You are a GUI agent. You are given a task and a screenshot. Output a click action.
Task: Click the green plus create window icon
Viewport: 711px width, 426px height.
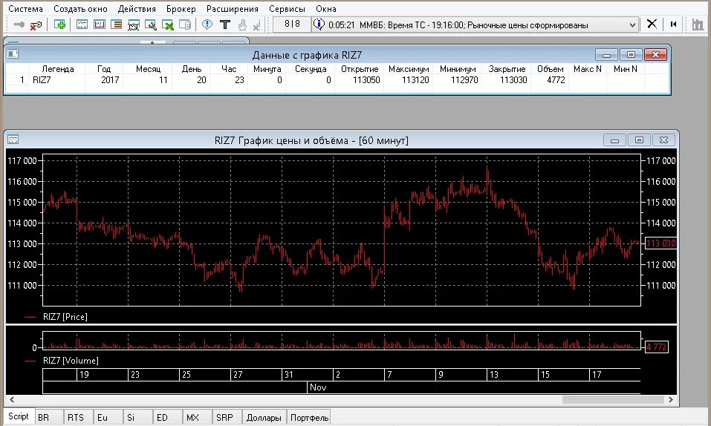(59, 24)
